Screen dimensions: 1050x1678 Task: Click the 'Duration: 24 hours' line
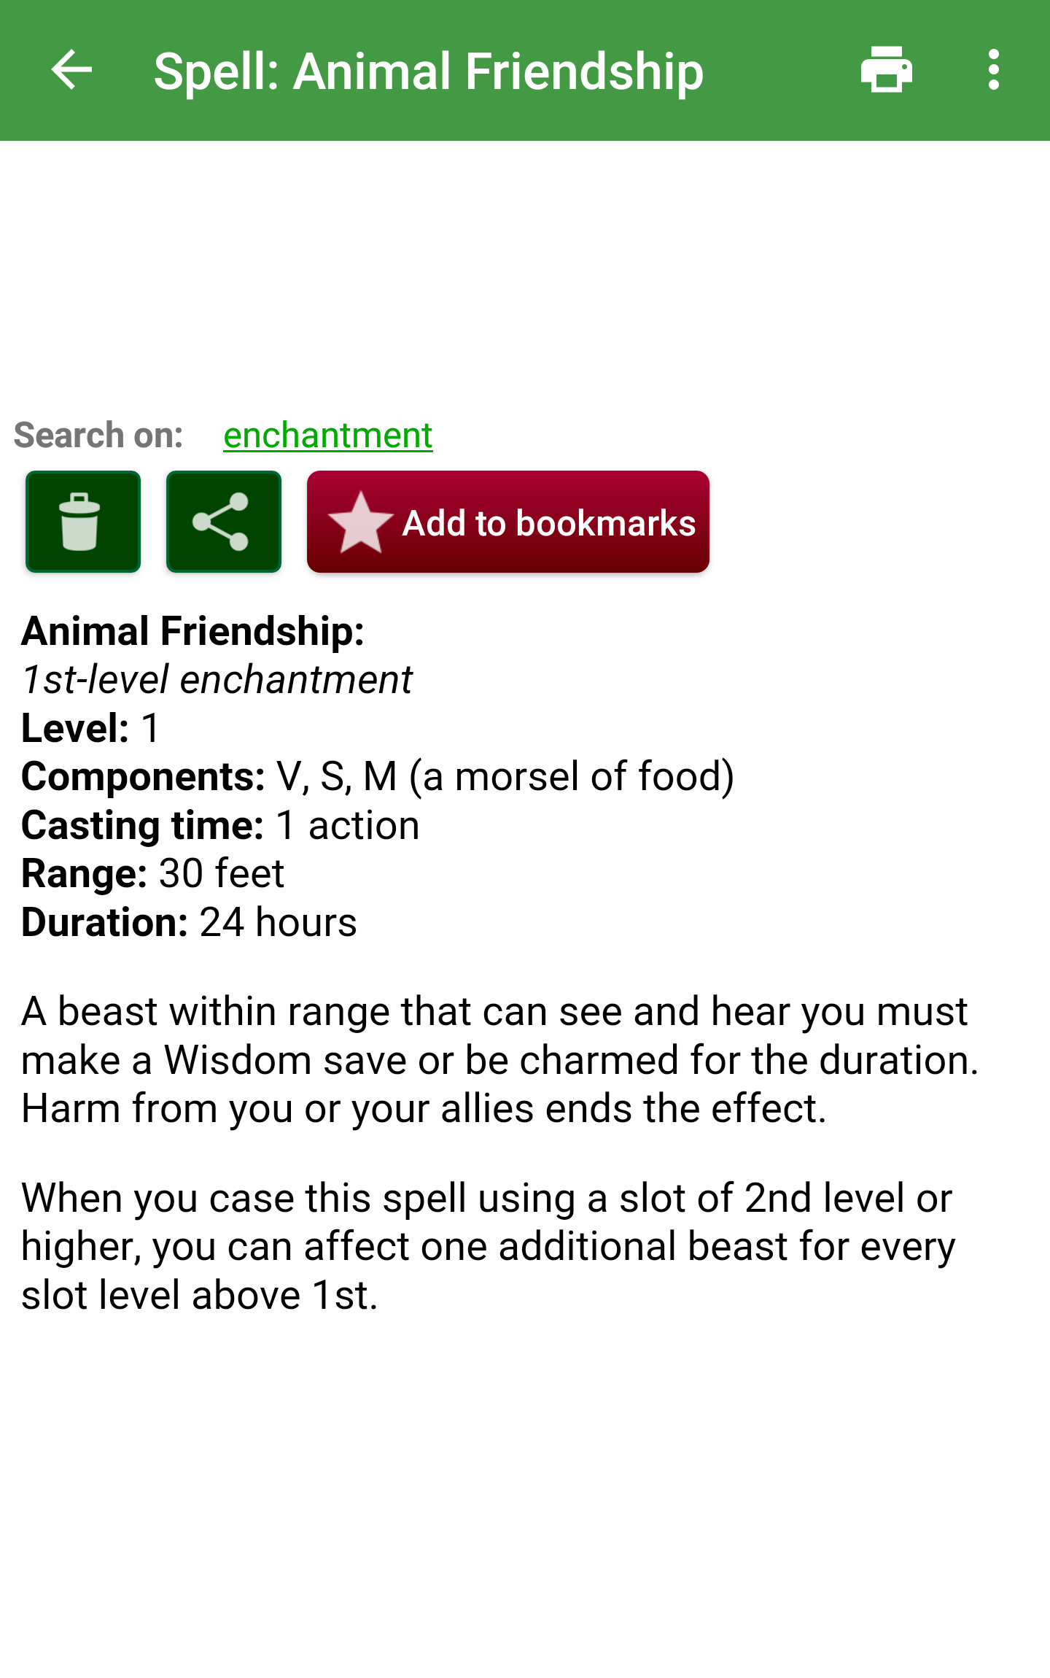pos(189,922)
